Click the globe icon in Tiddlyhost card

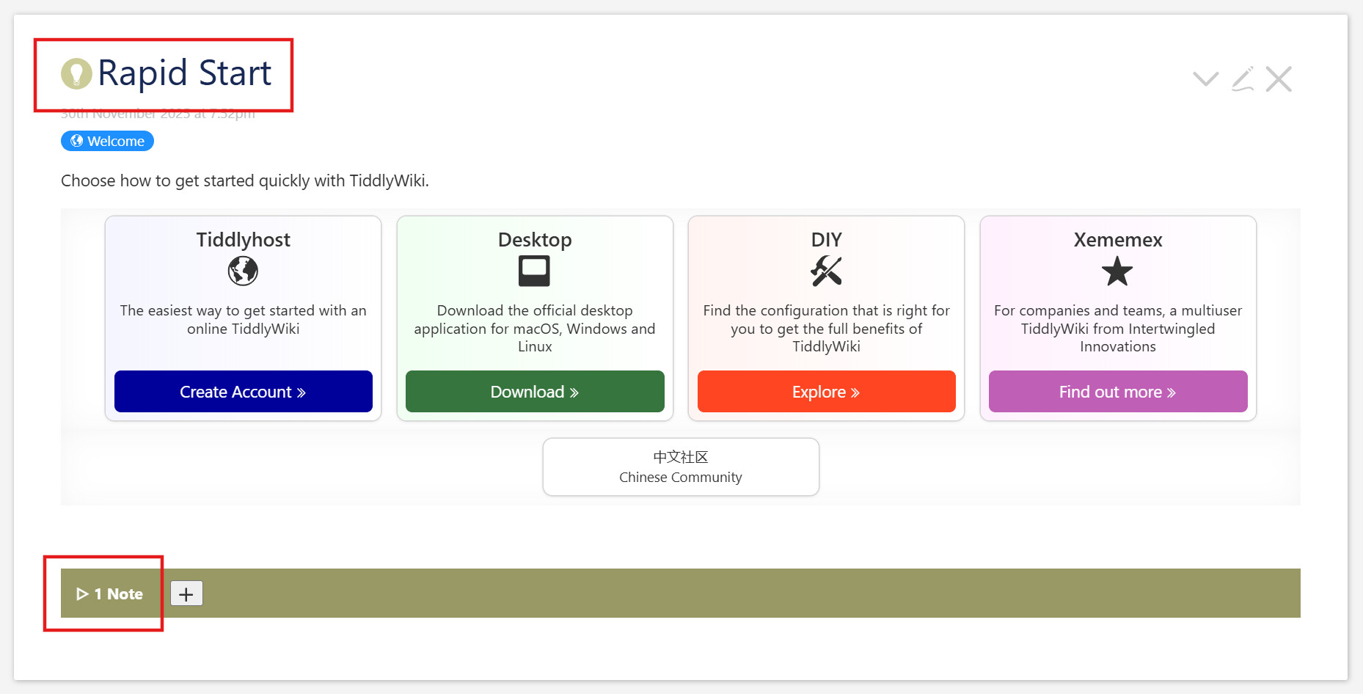[243, 271]
